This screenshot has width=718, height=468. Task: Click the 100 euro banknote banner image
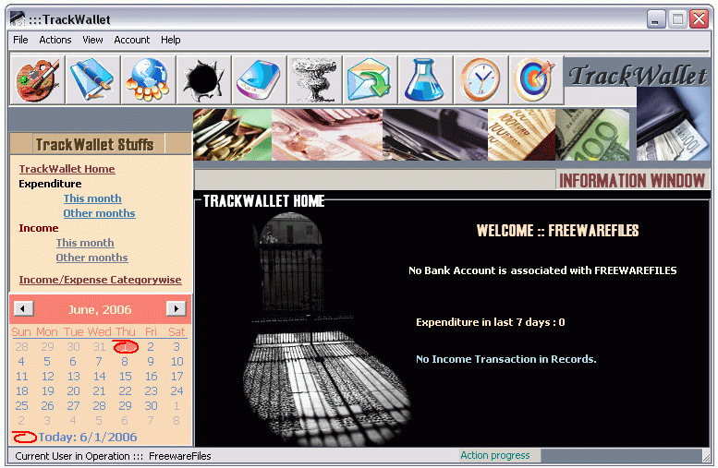(592, 135)
